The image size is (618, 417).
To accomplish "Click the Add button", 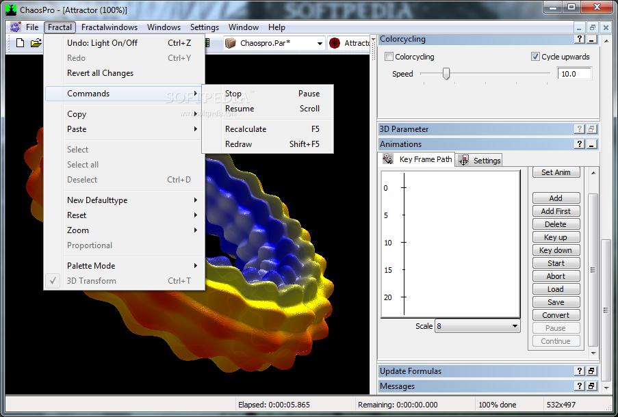I will pos(556,198).
